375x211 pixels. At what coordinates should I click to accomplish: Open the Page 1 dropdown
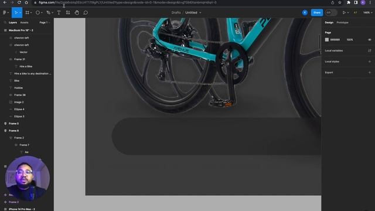click(45, 22)
